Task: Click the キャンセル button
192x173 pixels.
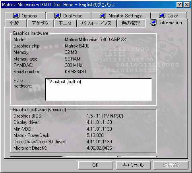Action: tap(133, 165)
